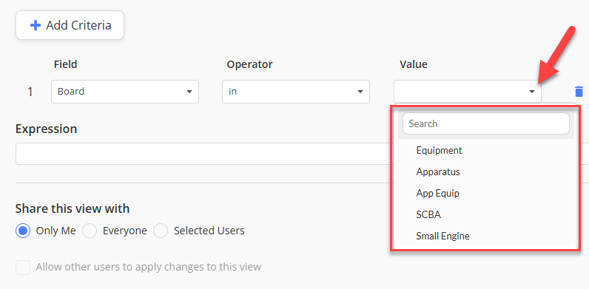Click the caret arrow in the Field box
The width and height of the screenshot is (589, 289).
pyautogui.click(x=189, y=92)
